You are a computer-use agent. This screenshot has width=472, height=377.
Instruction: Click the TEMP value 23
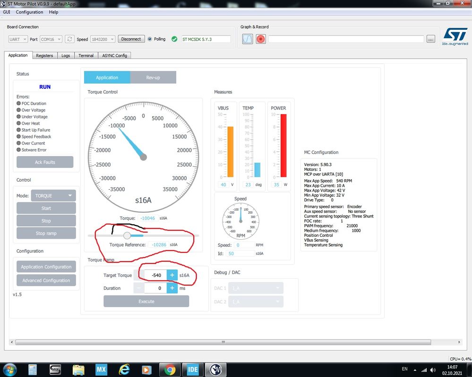pyautogui.click(x=248, y=184)
